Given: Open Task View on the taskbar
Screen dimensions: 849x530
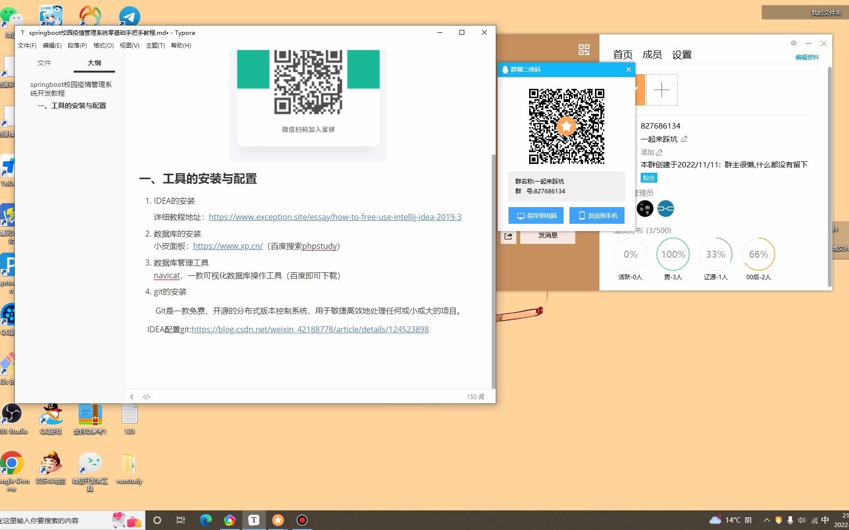Looking at the screenshot, I should [x=181, y=520].
